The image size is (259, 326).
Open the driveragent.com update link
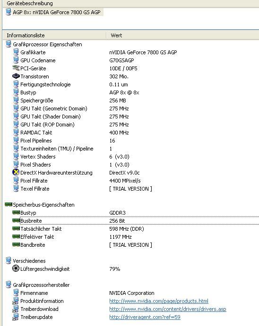coord(145,317)
